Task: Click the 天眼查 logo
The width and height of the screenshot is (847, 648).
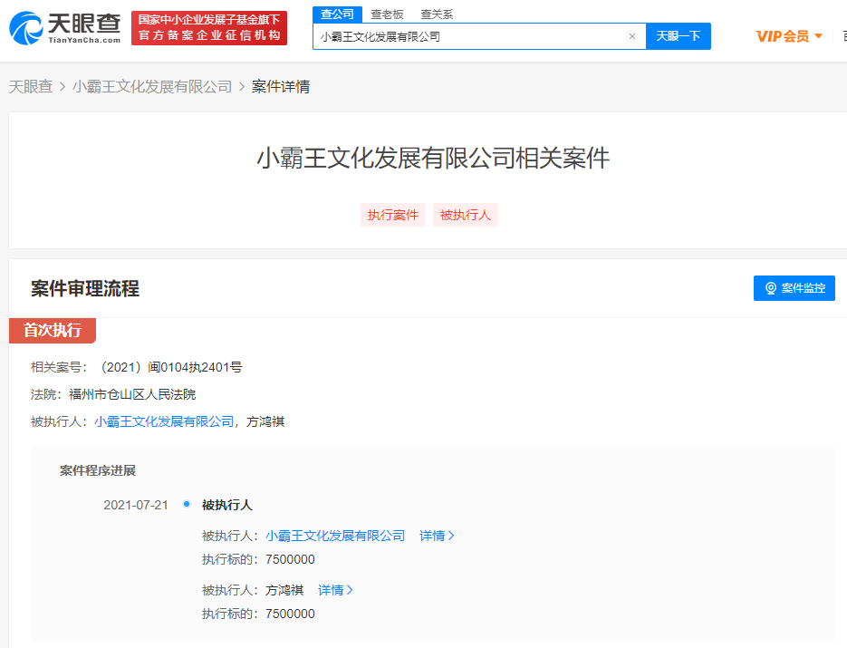Action: [65, 28]
